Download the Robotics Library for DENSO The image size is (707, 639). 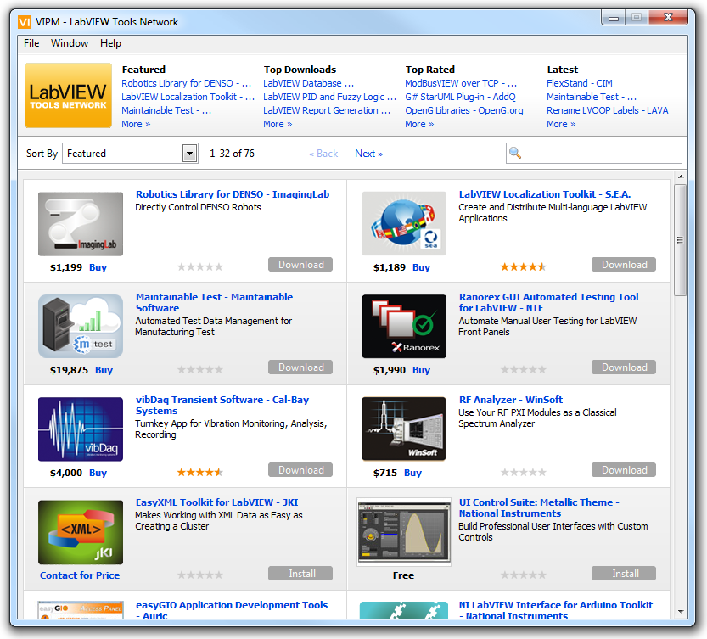click(300, 265)
